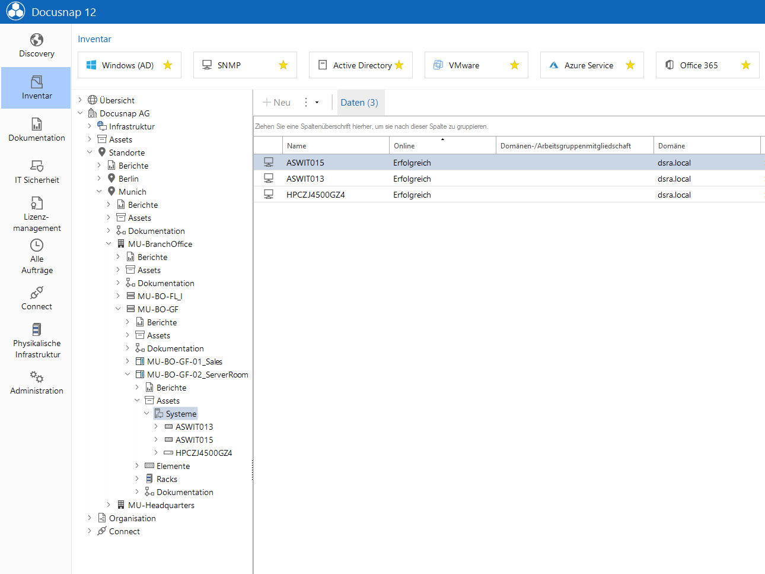Open the three-dots more options dropdown
The width and height of the screenshot is (765, 574).
tap(311, 103)
